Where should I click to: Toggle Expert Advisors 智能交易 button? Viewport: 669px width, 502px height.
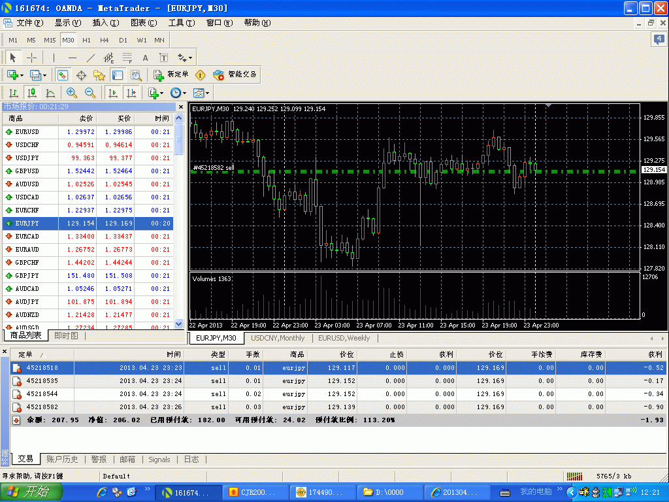(235, 75)
